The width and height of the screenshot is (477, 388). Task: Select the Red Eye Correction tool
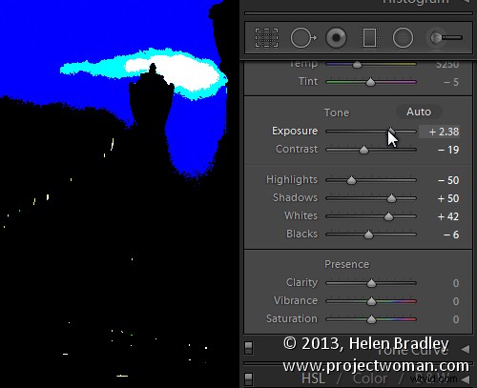point(336,38)
